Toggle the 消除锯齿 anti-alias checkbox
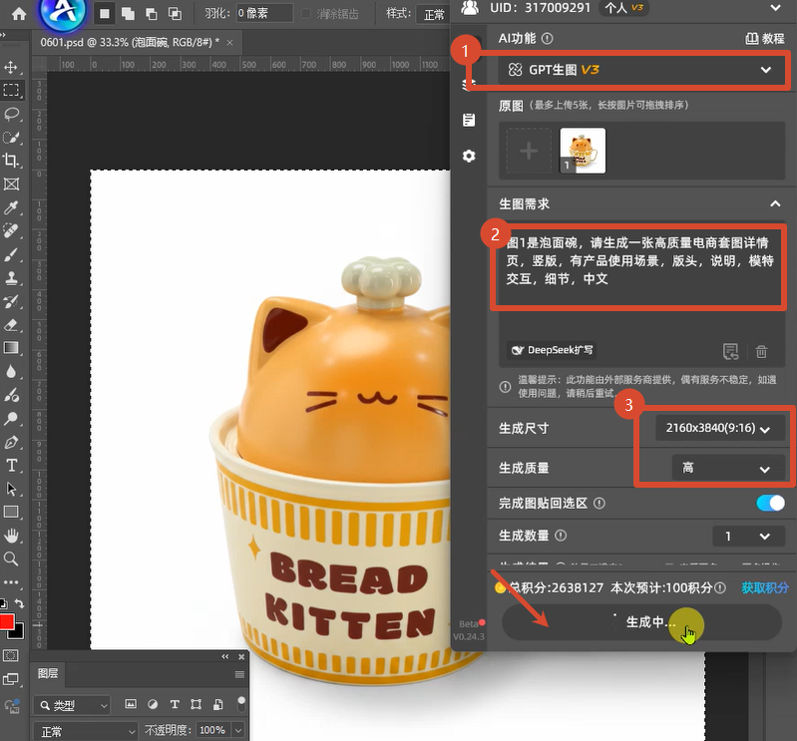 point(305,14)
